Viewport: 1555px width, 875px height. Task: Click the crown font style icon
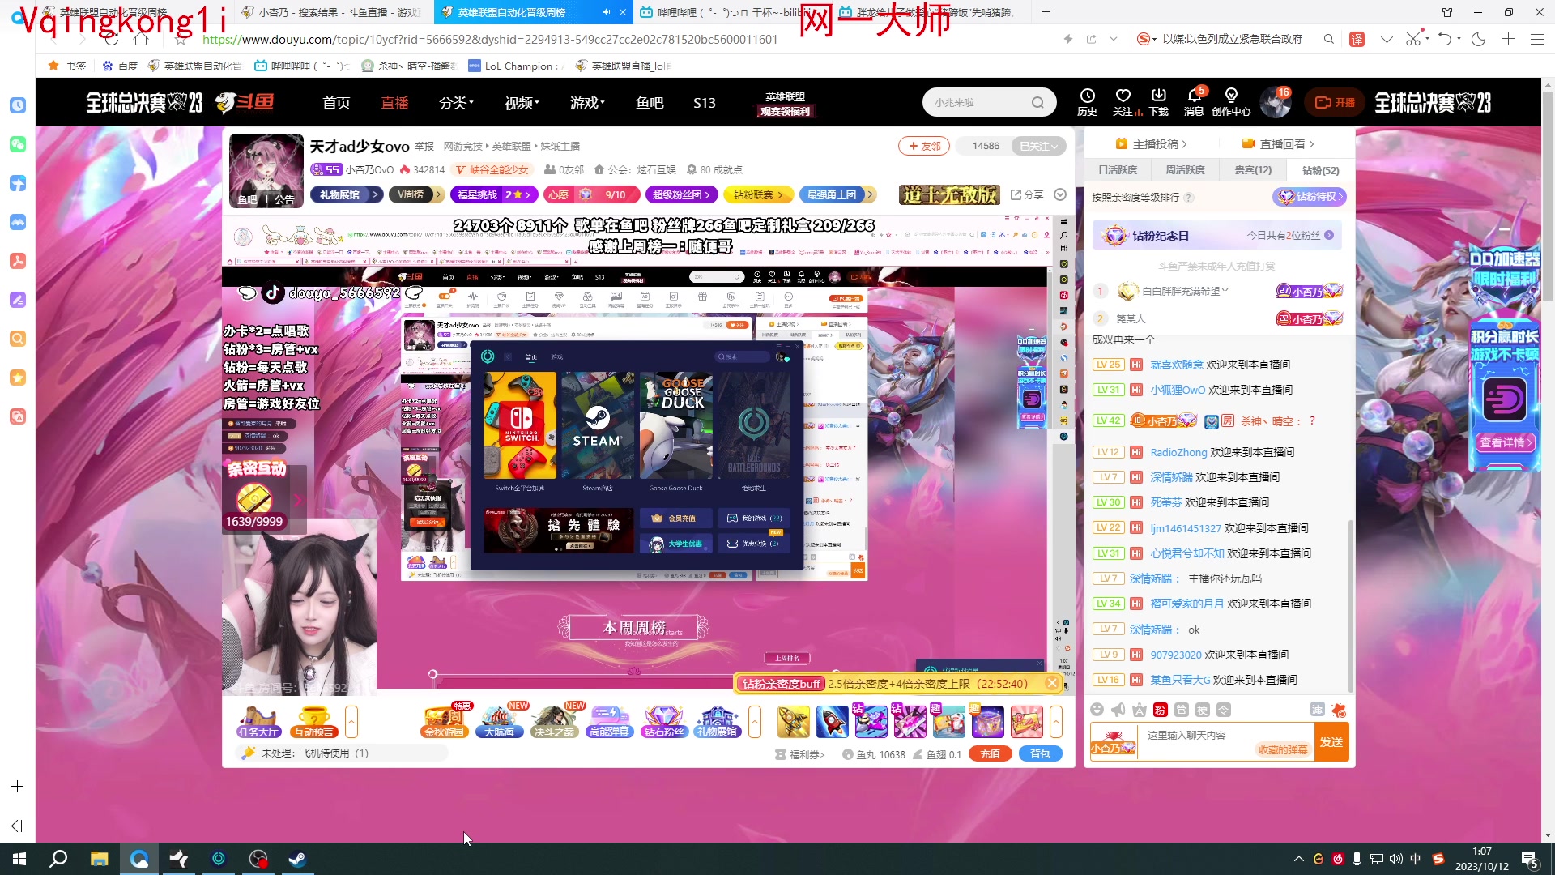point(1140,710)
